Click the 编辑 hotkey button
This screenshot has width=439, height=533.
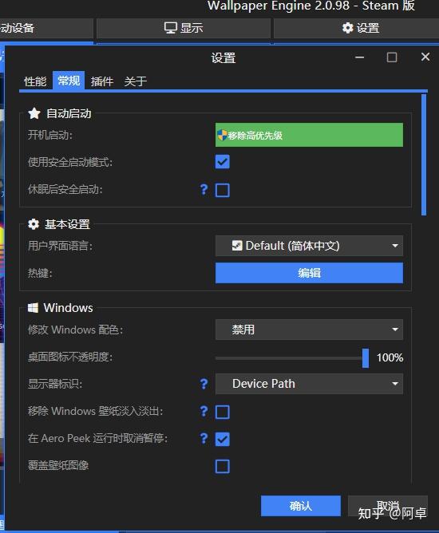click(x=309, y=273)
